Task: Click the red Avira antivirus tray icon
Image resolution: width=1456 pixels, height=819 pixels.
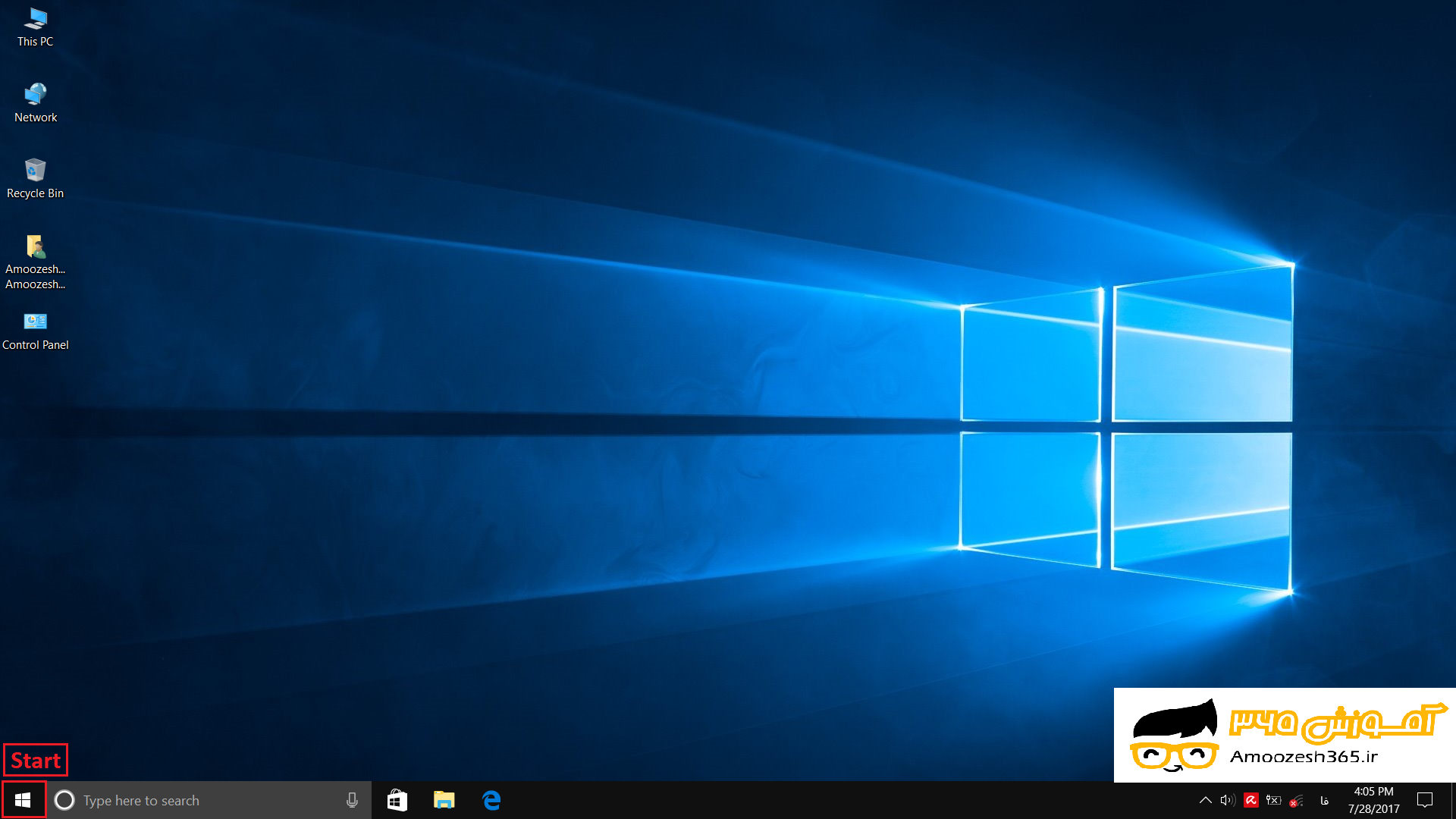Action: click(1251, 800)
